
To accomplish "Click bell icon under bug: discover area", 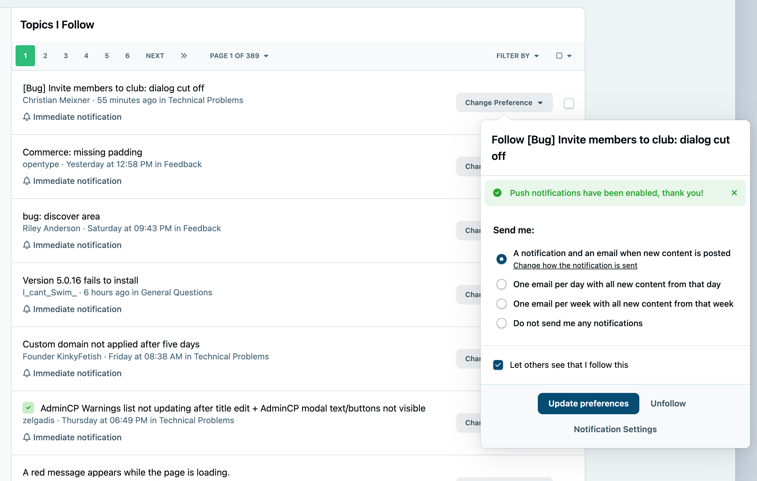I will coord(27,245).
